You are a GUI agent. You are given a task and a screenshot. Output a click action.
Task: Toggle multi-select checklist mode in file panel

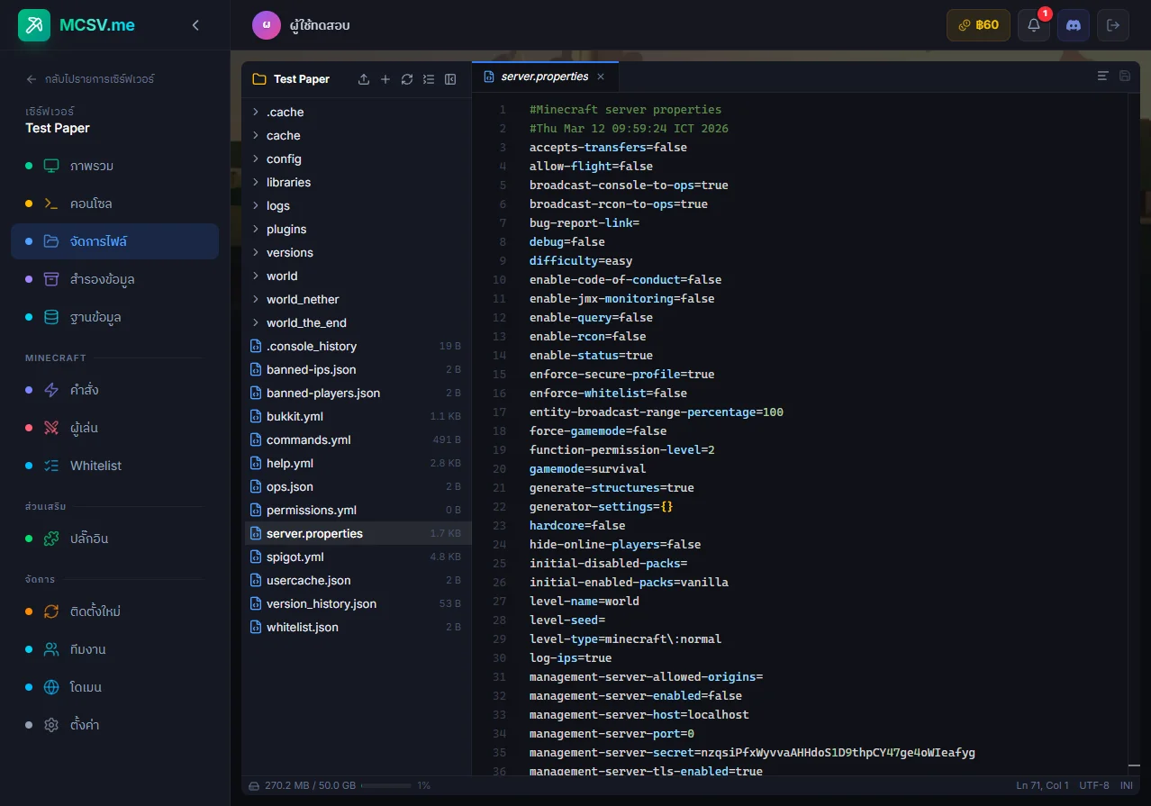pyautogui.click(x=429, y=79)
